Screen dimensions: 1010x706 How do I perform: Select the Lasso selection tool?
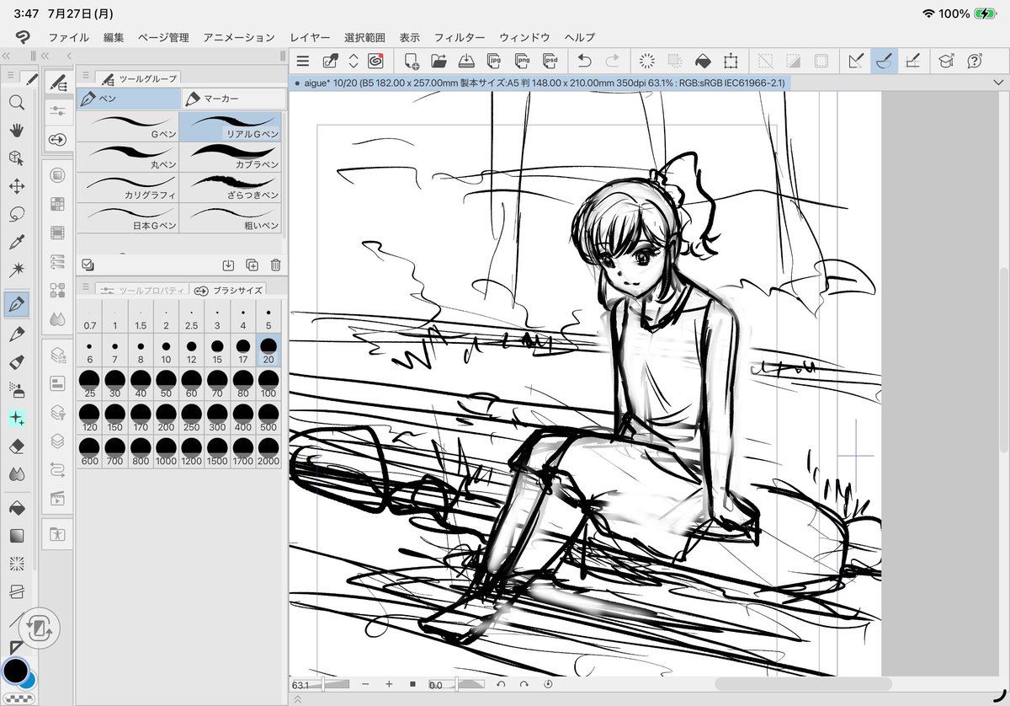pos(16,214)
